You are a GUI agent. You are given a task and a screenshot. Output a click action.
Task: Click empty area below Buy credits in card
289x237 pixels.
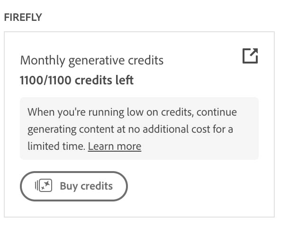139,210
